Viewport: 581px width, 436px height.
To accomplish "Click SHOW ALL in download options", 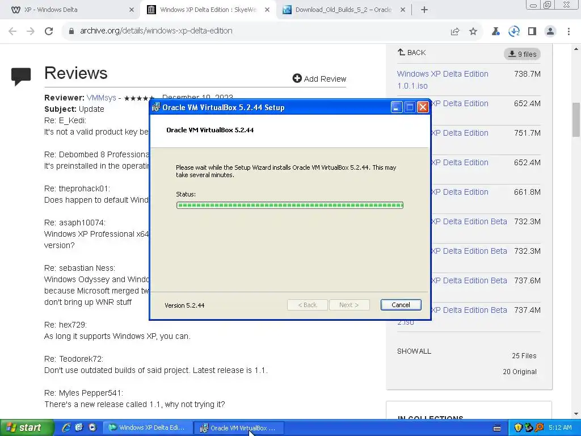I will 414,351.
